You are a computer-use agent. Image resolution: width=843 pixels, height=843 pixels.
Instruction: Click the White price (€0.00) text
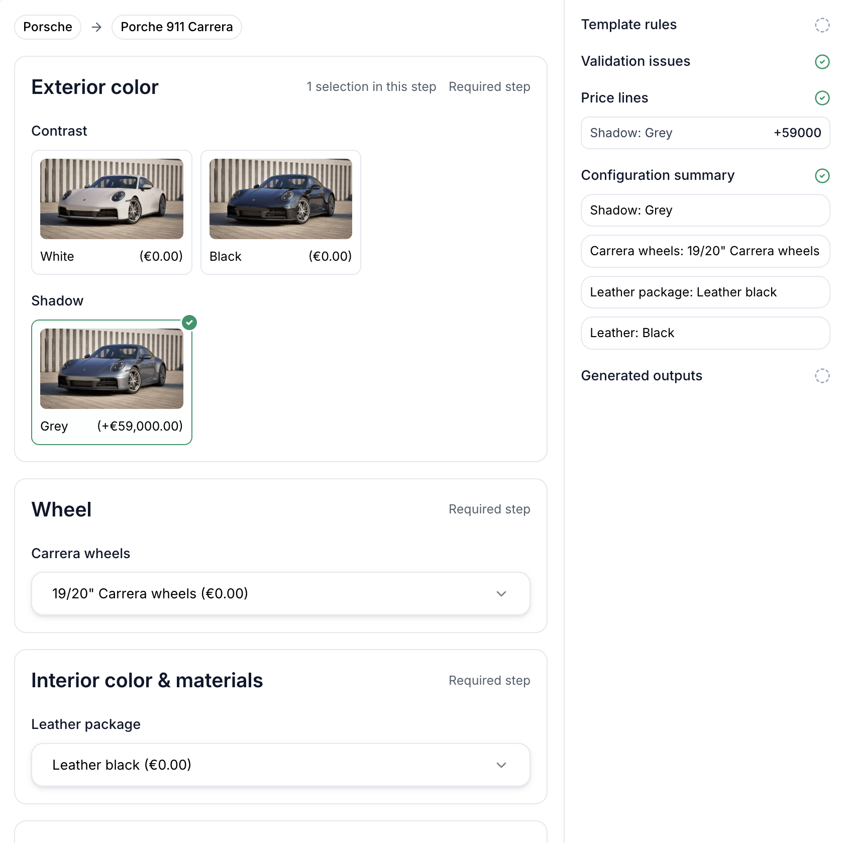[161, 256]
